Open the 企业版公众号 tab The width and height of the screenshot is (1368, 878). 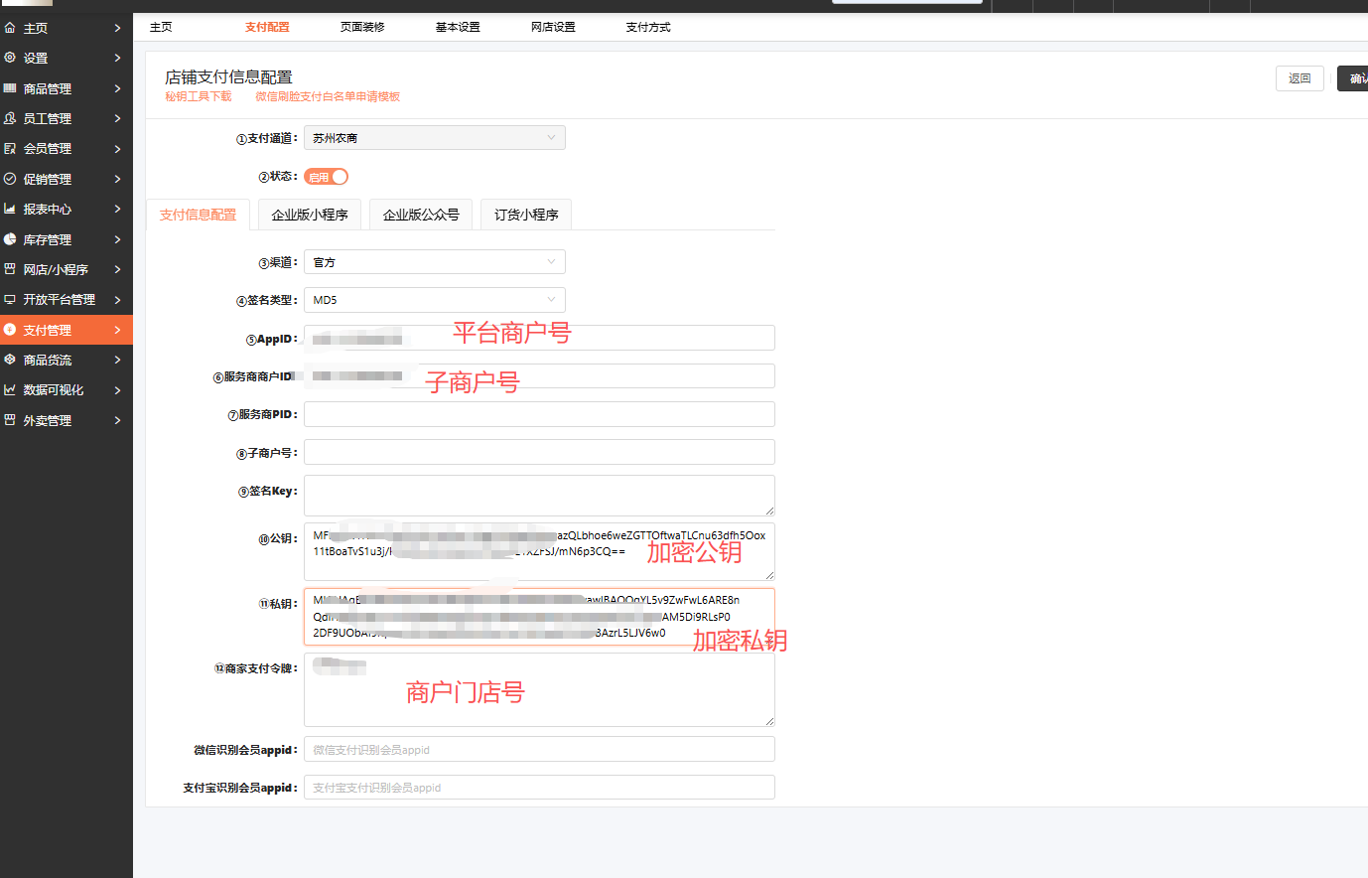(x=421, y=215)
